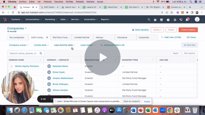
Task: Click the browser address bar URL
Action: (x=59, y=12)
